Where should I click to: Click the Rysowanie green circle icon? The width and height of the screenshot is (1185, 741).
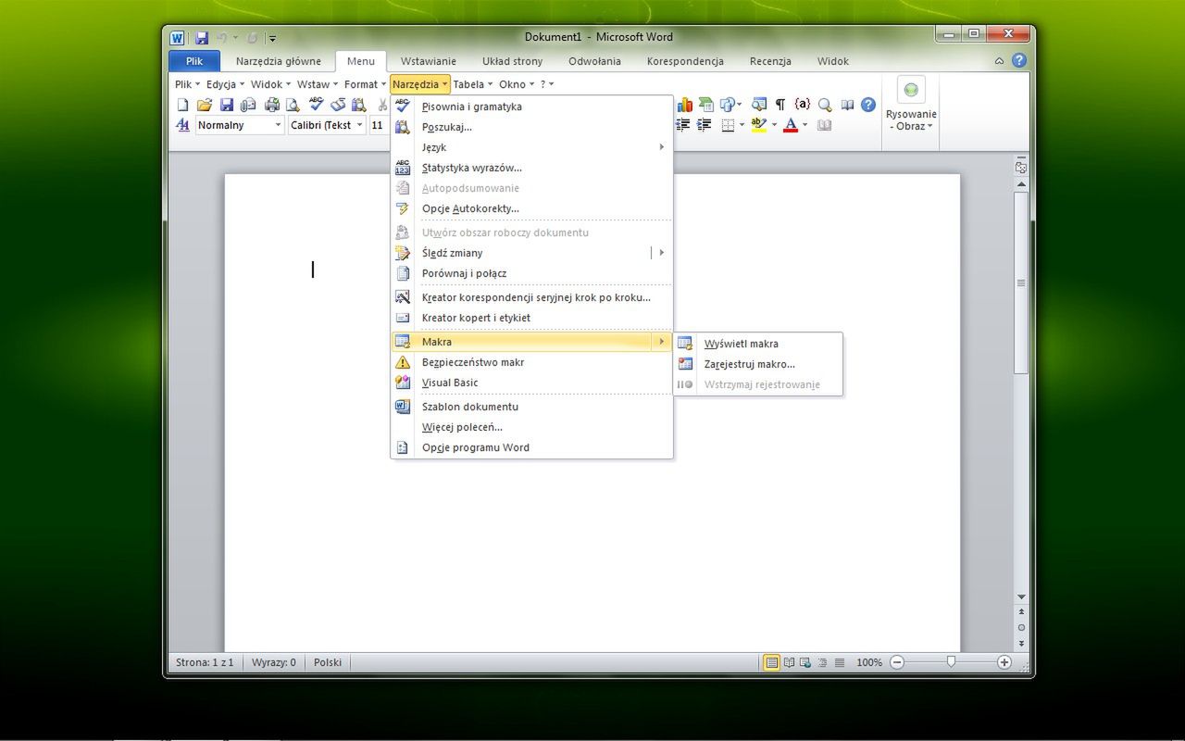[911, 90]
